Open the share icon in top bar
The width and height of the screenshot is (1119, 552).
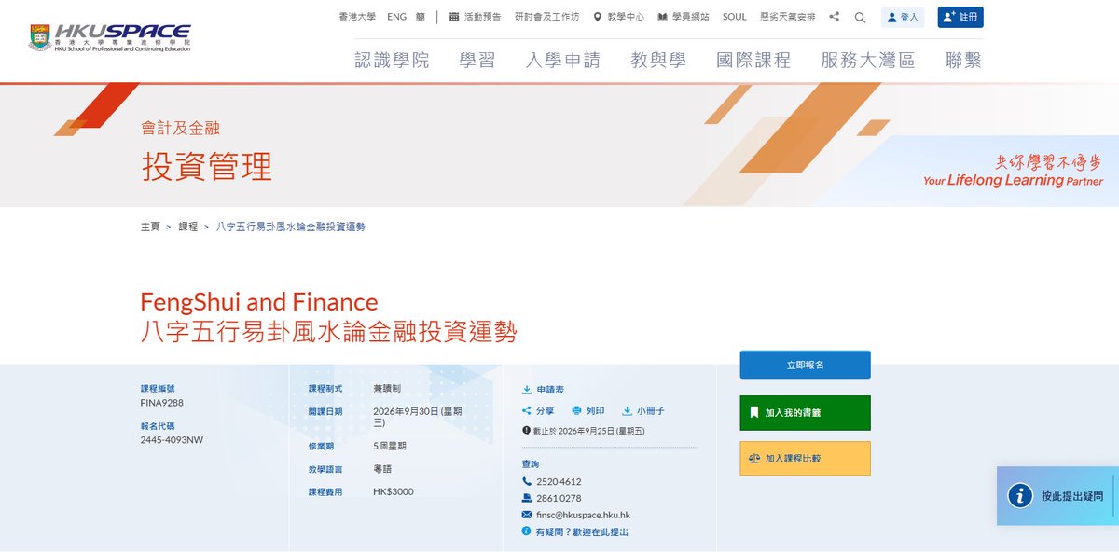click(835, 17)
